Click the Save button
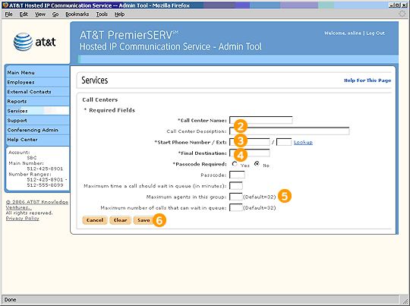Screen dimensions: 410x306 (x=143, y=220)
